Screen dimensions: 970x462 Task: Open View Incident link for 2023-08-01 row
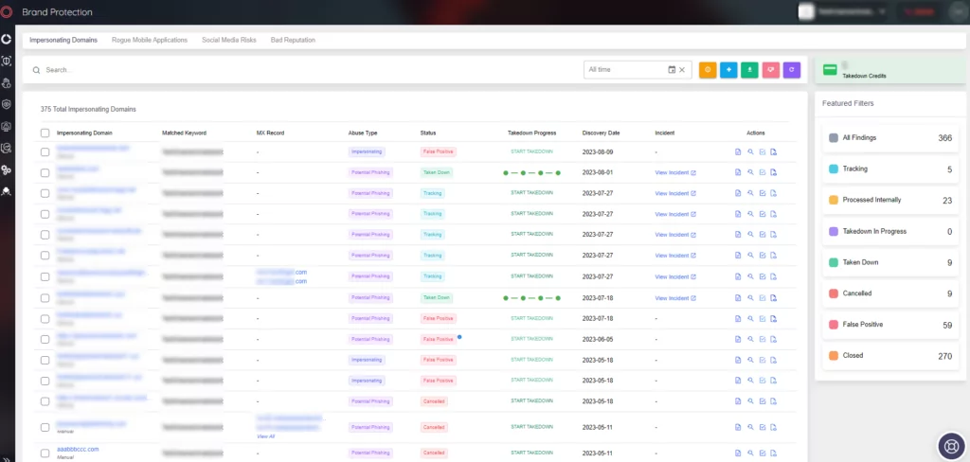pyautogui.click(x=675, y=172)
